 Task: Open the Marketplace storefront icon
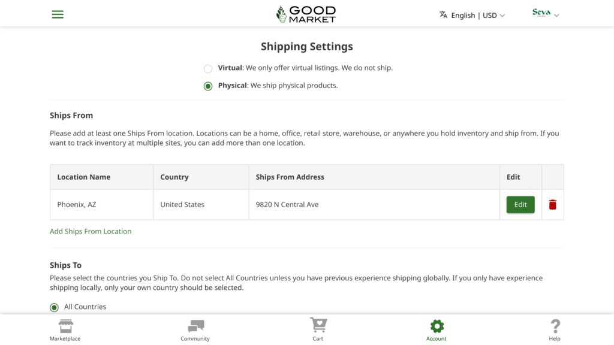click(65, 326)
